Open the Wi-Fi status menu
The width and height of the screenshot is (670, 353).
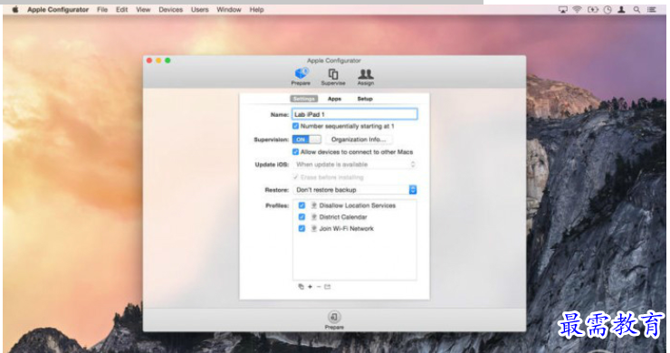pos(577,9)
